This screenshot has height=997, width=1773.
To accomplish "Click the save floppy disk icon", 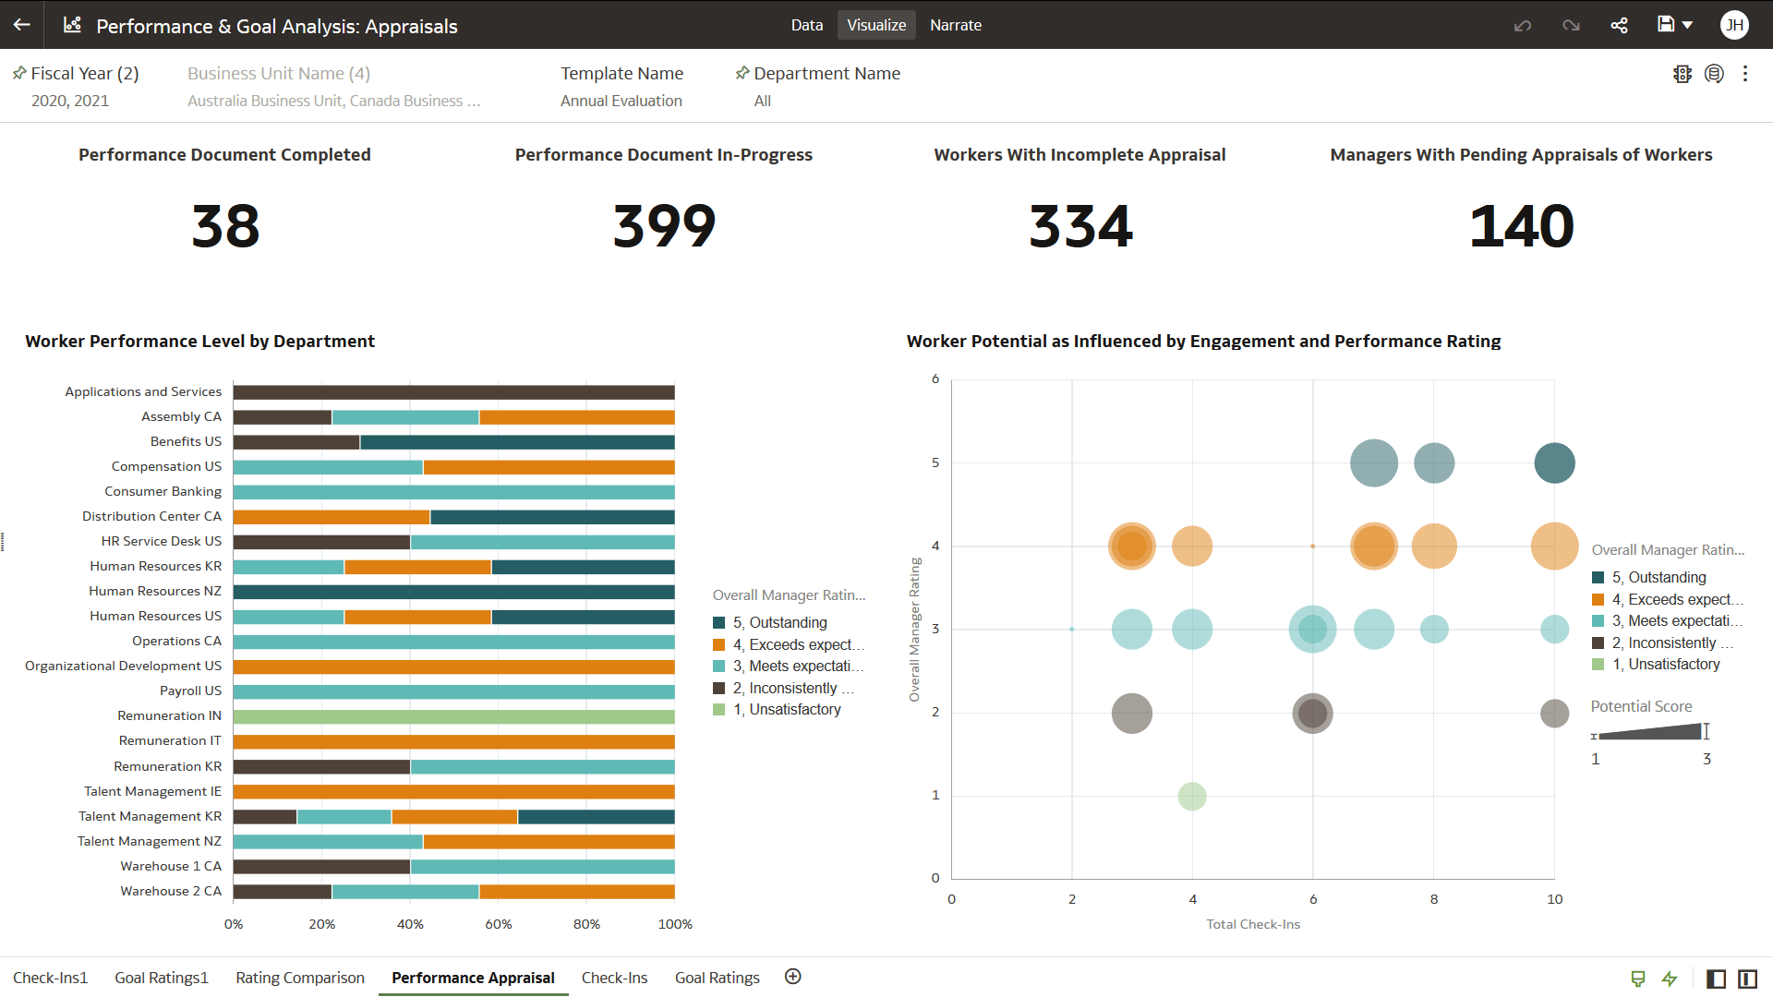I will coord(1665,25).
